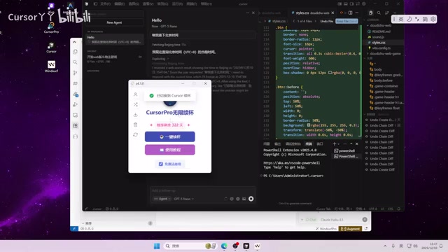The image size is (448, 252).
Task: Go to the next file in the '1 of 4 Files' diff navigator
Action: (316, 21)
